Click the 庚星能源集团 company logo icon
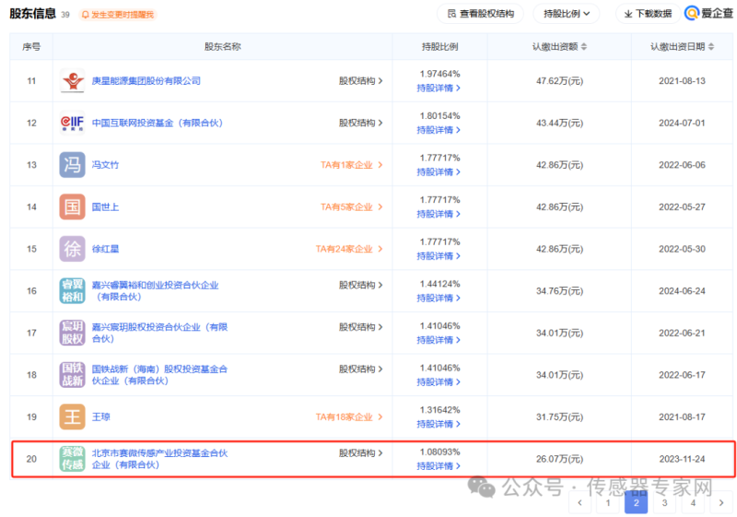Image resolution: width=737 pixels, height=517 pixels. [73, 81]
